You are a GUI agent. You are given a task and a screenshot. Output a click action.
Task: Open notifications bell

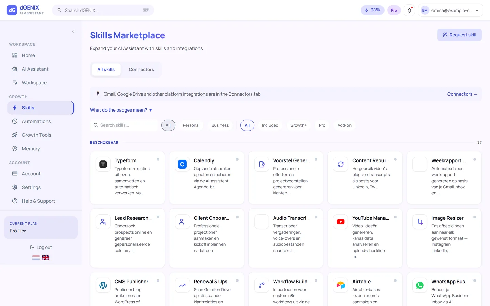(409, 10)
